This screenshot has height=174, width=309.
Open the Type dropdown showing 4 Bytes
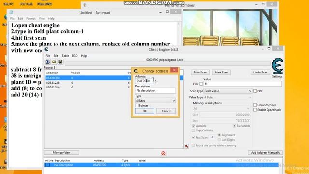point(155,101)
